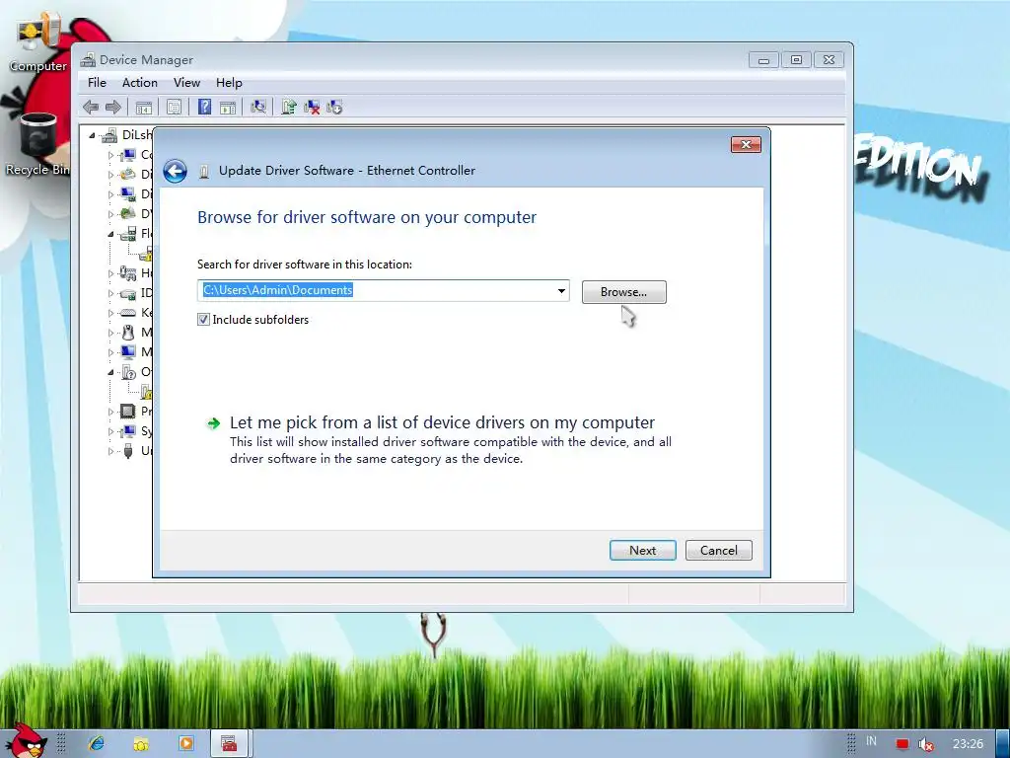
Task: Launch the media player taskbar icon
Action: point(186,744)
